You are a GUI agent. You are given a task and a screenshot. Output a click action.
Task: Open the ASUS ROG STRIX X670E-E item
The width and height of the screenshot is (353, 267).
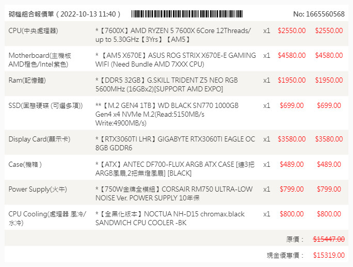(x=175, y=60)
